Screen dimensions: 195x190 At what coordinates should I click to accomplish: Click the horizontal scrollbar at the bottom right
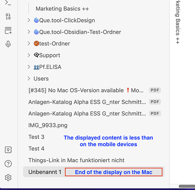[x=187, y=186]
